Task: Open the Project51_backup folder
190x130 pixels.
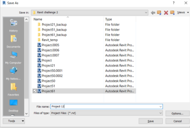Action: 52,30
